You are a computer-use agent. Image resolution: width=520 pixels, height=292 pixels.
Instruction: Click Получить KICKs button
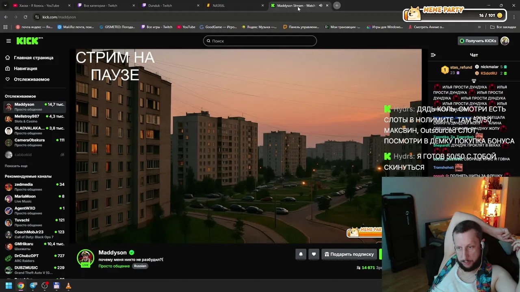478,41
